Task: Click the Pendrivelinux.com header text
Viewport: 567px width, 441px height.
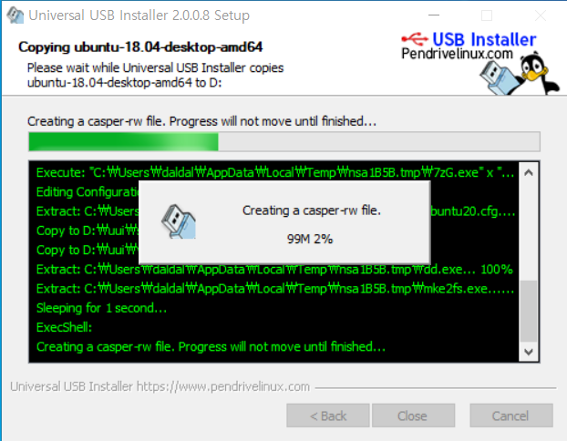Action: pyautogui.click(x=457, y=54)
